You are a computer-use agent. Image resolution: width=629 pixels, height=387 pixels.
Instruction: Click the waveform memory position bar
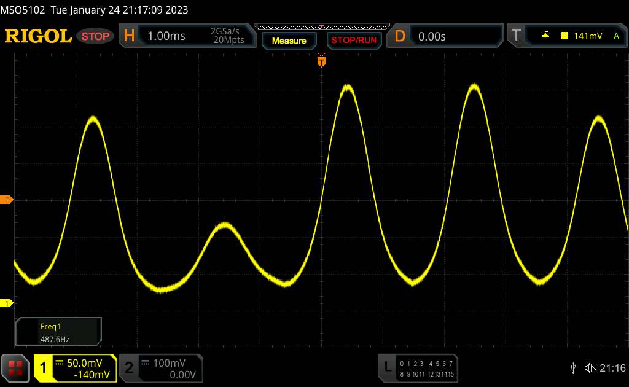[322, 27]
